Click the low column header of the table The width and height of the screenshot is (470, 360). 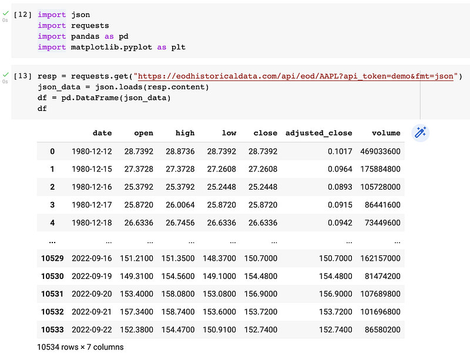[x=229, y=133]
